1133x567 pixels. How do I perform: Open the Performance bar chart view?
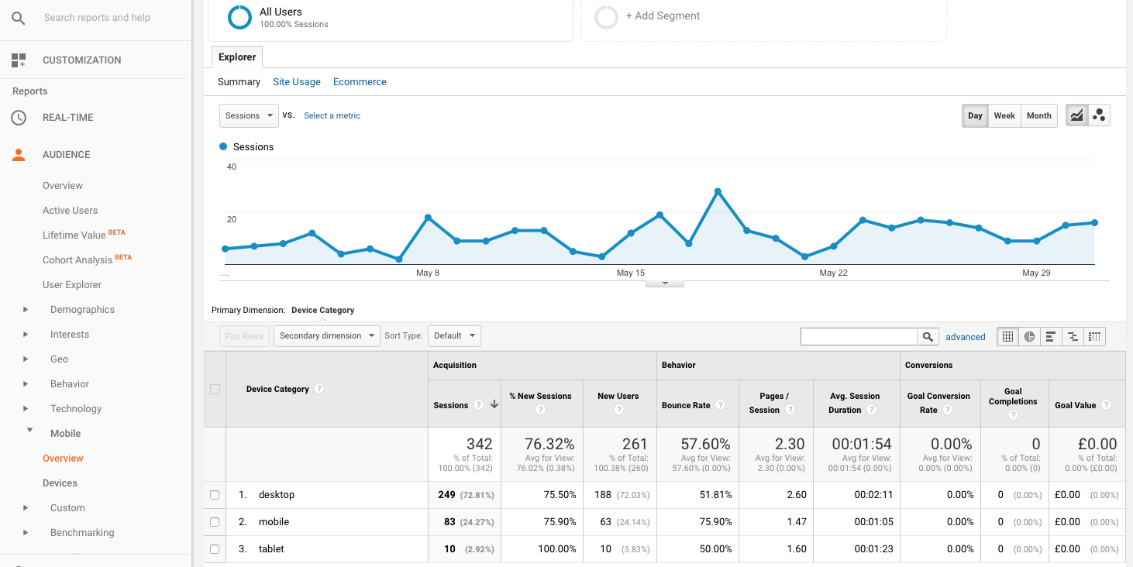tap(1051, 336)
